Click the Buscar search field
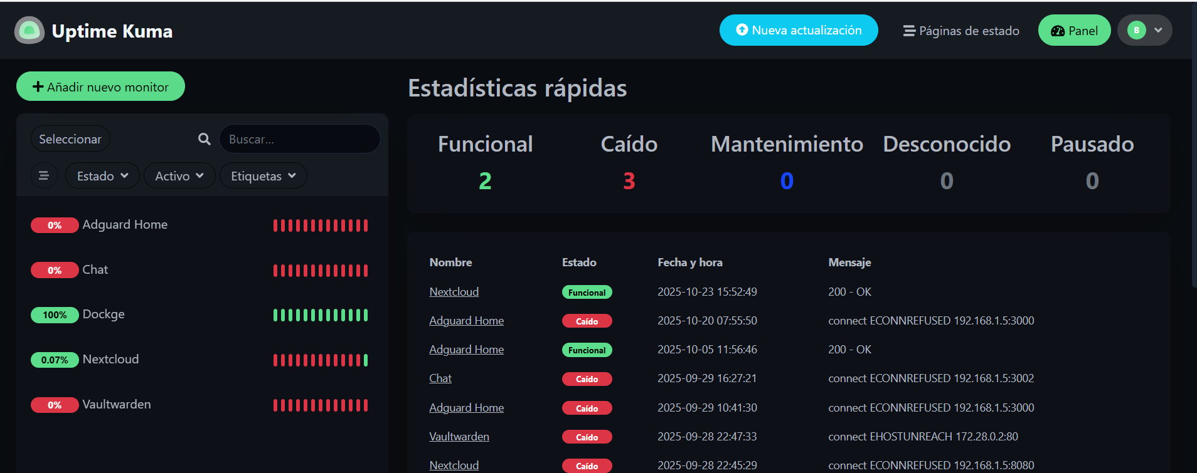Image resolution: width=1197 pixels, height=473 pixels. 299,139
